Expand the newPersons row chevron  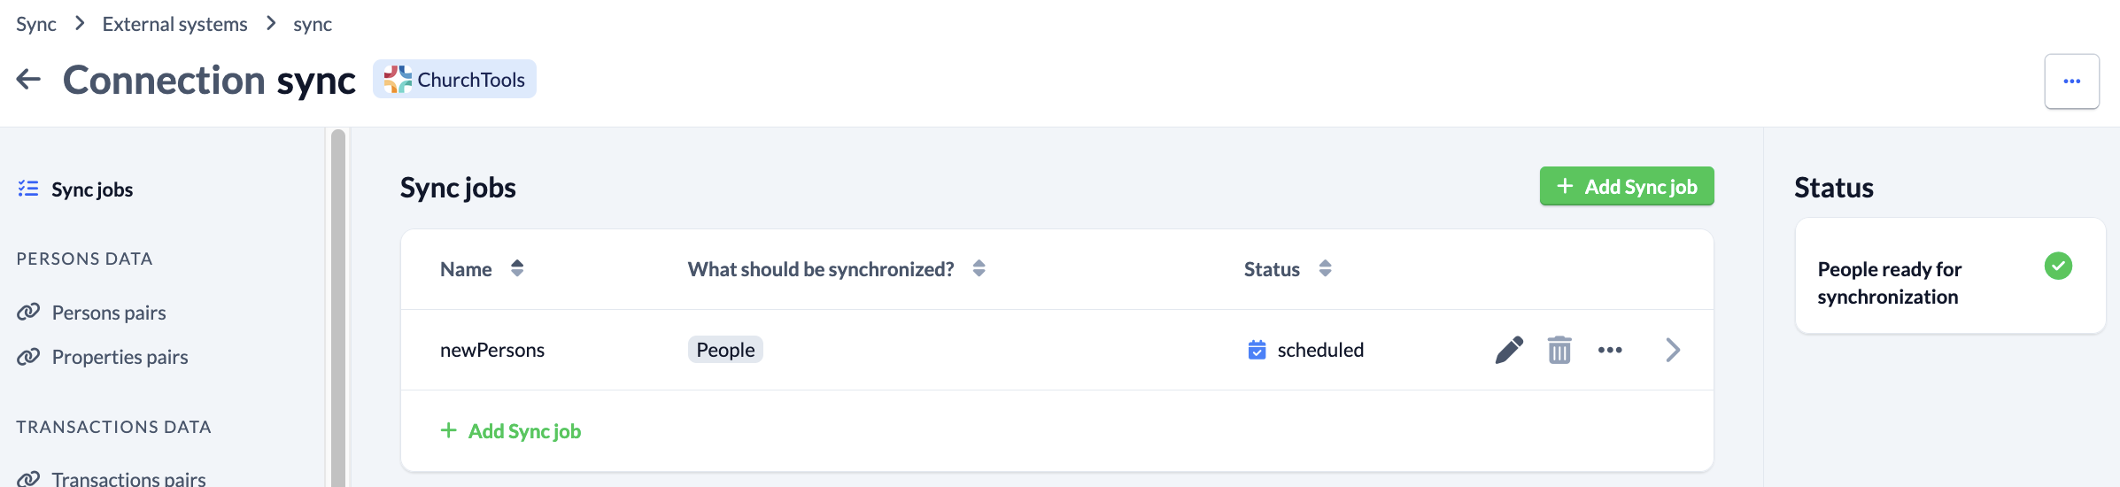(x=1672, y=350)
